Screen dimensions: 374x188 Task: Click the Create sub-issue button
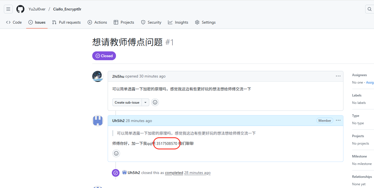pos(127,102)
